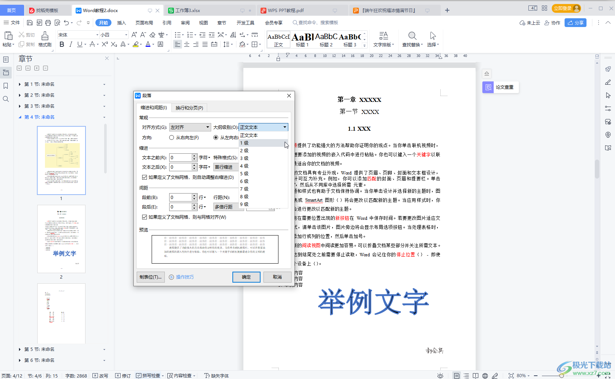Toggle 改写 overwrite mode in status bar
Image resolution: width=615 pixels, height=379 pixels.
point(100,376)
